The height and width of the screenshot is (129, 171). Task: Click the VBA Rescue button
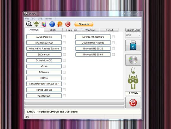coord(44,96)
